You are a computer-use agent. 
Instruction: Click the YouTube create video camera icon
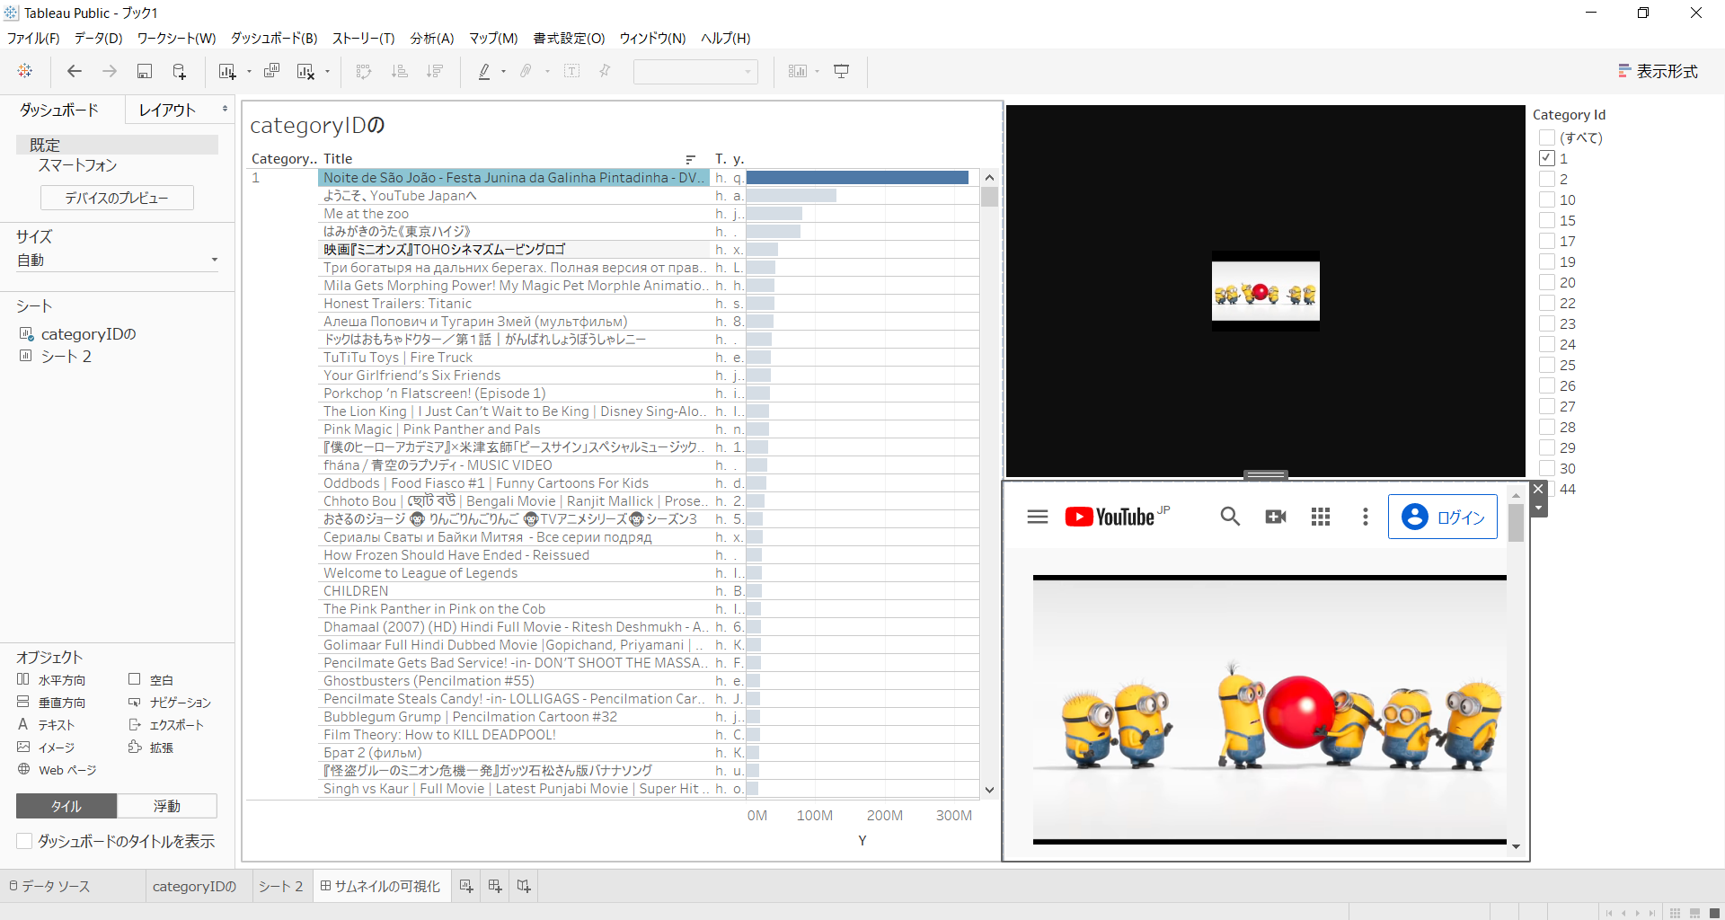click(x=1276, y=517)
